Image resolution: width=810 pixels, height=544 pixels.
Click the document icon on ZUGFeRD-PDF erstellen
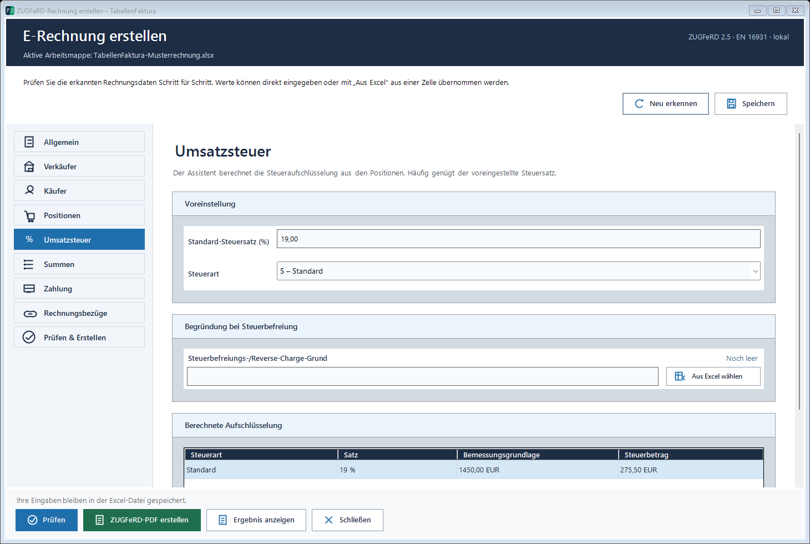[x=100, y=520]
